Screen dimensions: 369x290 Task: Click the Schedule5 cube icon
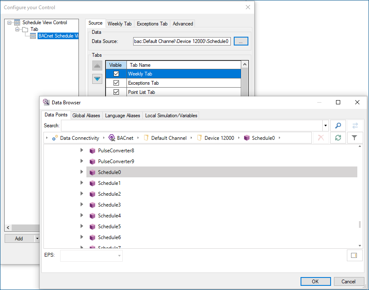pyautogui.click(x=93, y=227)
